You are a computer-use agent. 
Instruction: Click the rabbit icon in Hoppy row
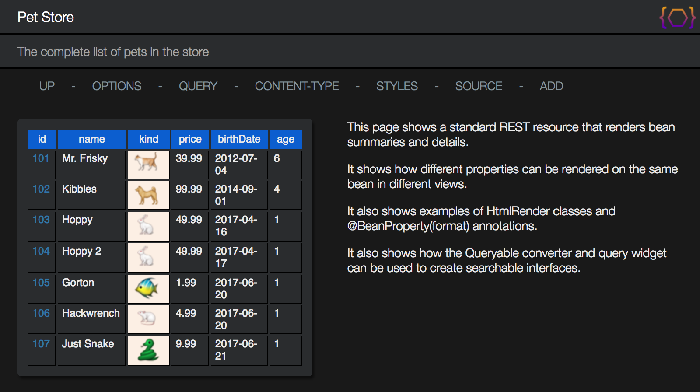pos(148,226)
